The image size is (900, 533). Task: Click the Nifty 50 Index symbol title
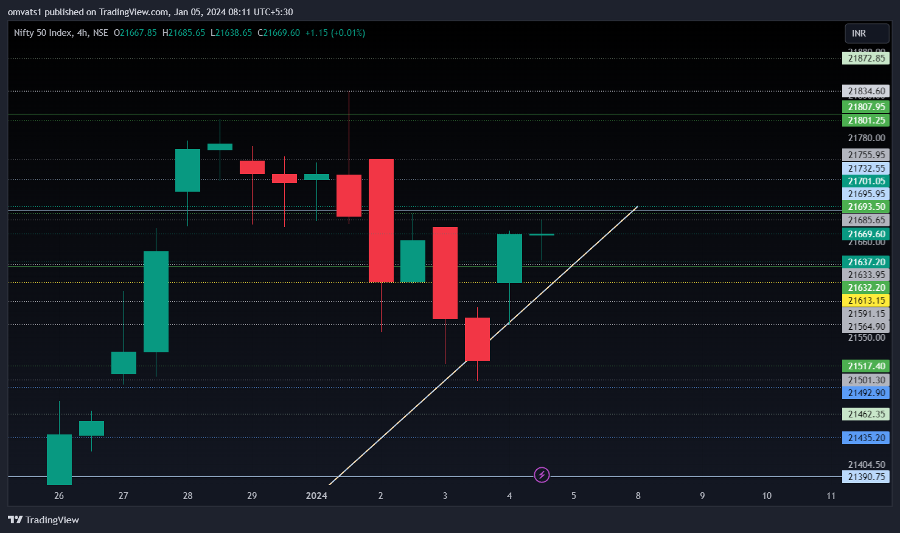[43, 33]
